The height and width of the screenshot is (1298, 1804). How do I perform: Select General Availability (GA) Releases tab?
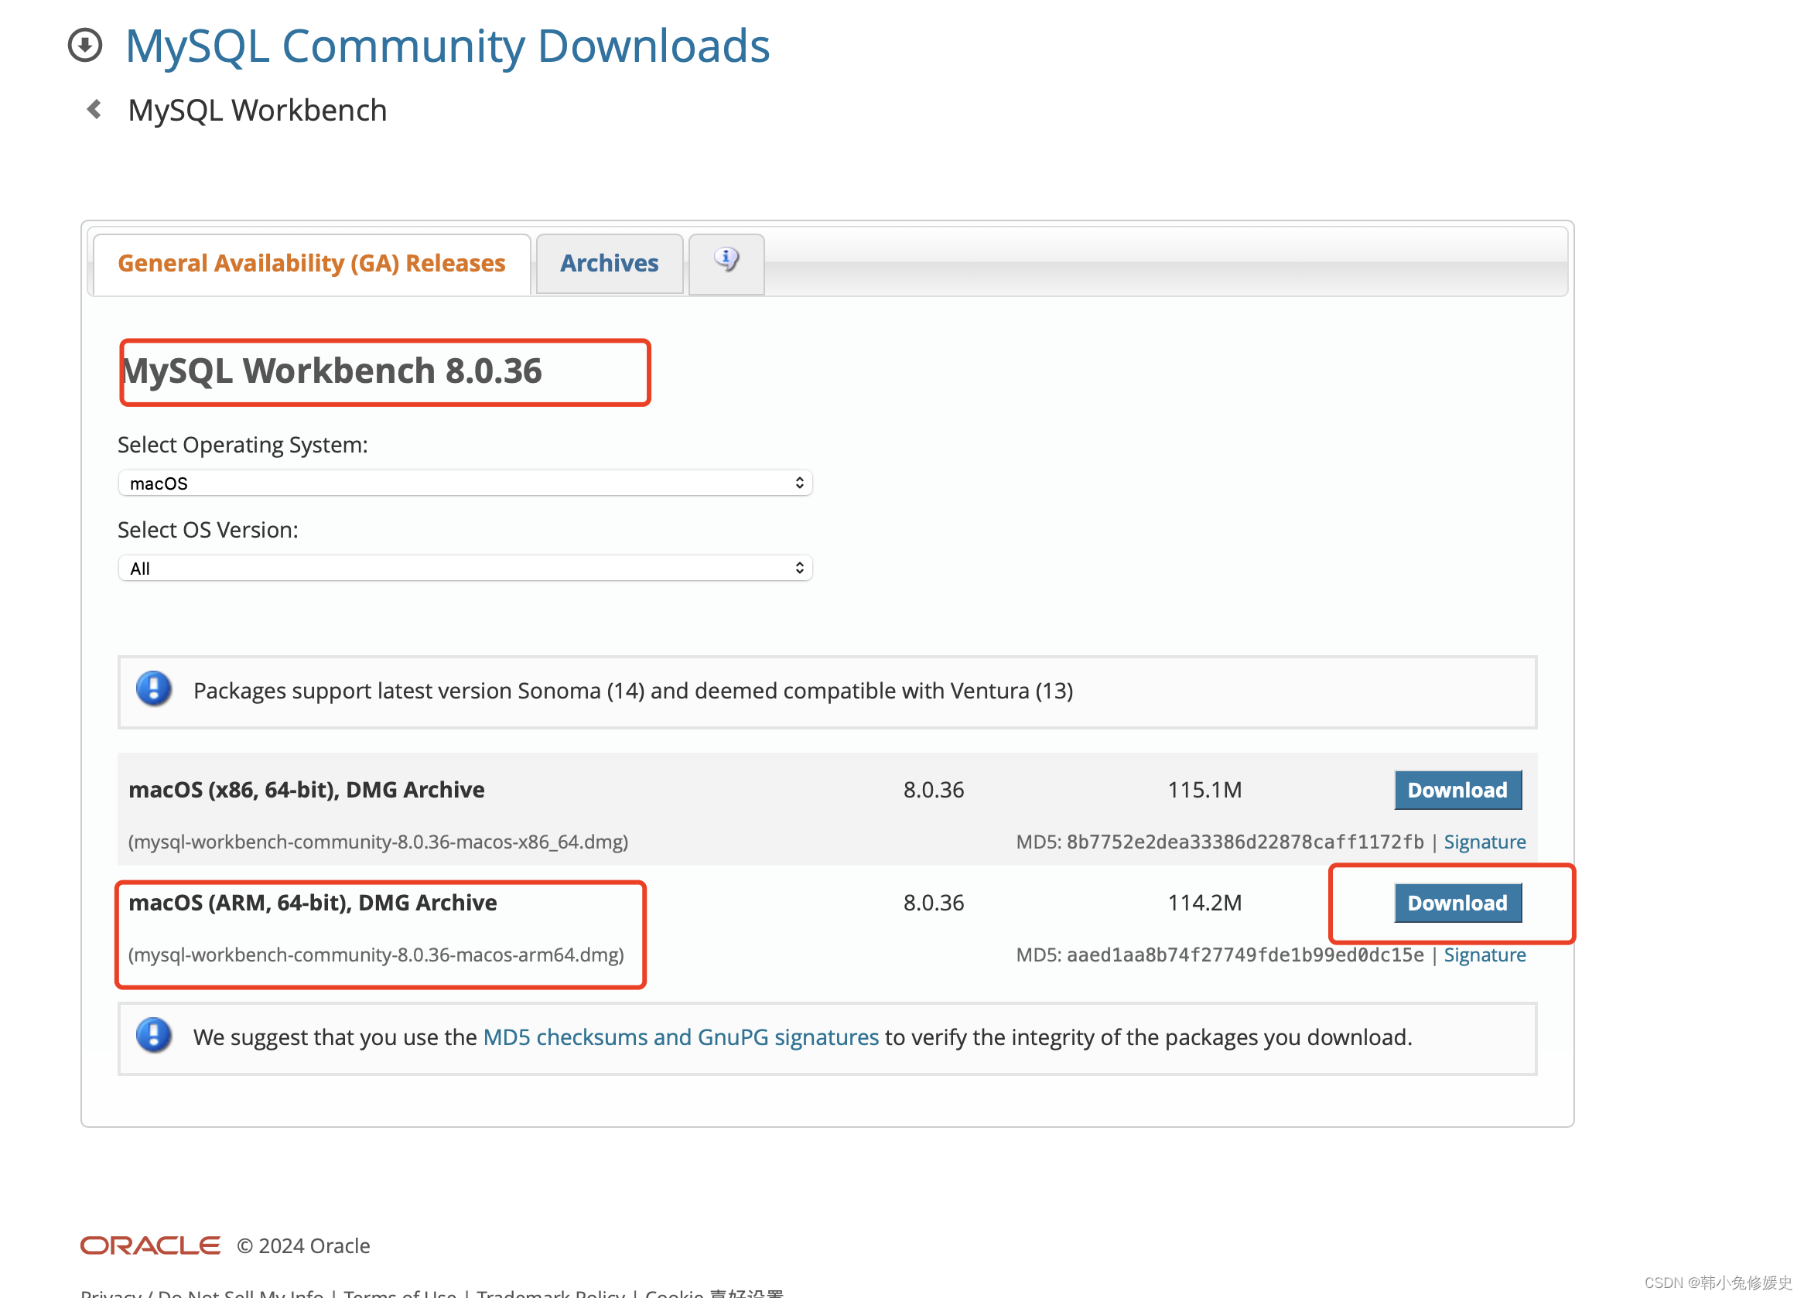click(311, 263)
